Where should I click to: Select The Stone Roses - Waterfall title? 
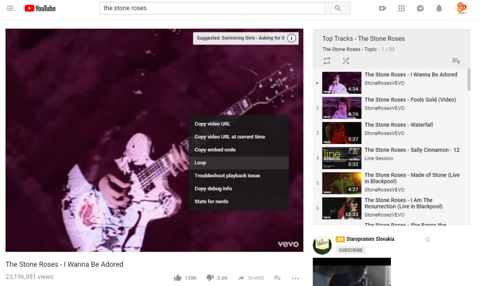point(398,125)
